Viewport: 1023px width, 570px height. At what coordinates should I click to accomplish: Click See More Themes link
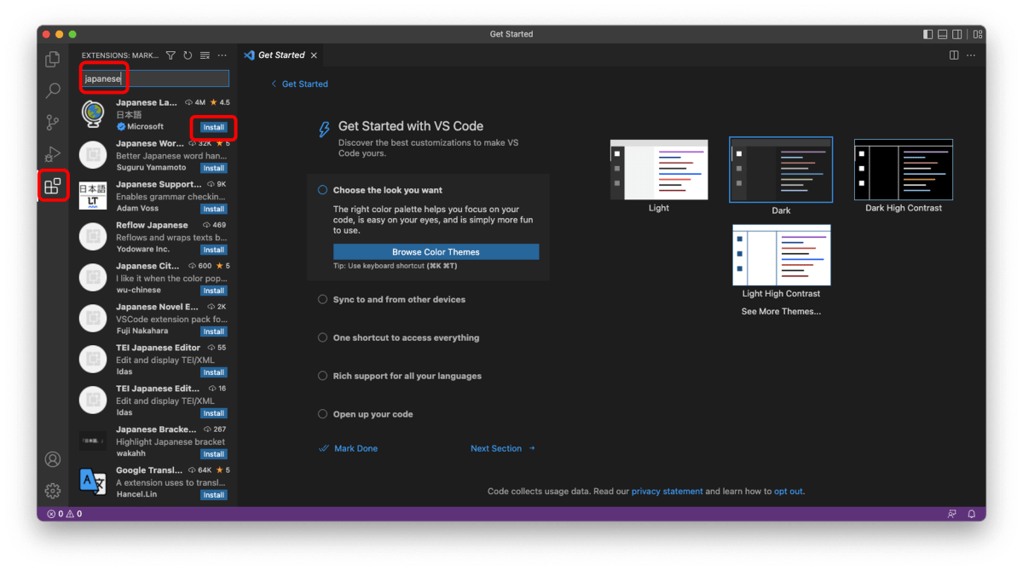[x=781, y=311]
